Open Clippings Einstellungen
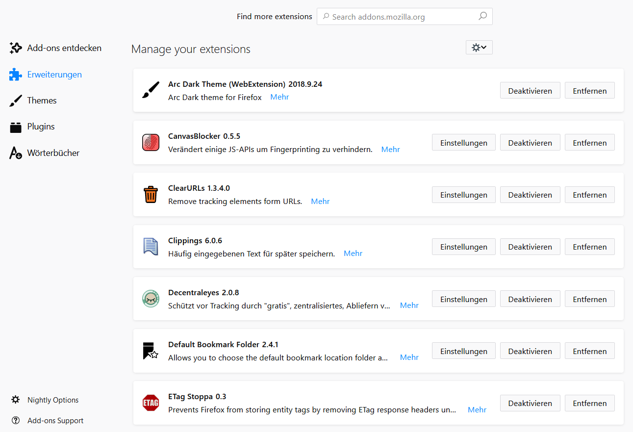Image resolution: width=633 pixels, height=432 pixels. point(464,247)
